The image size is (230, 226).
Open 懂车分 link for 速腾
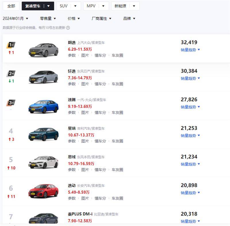click(x=100, y=112)
